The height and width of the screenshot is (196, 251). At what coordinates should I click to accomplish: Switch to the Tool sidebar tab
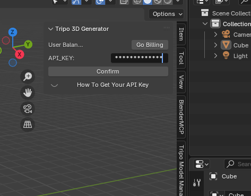pos(181,58)
